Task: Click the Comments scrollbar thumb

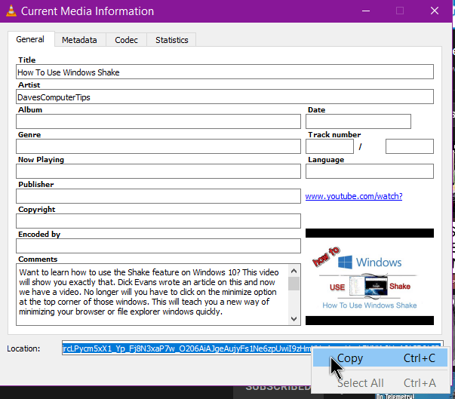Action: click(x=294, y=284)
